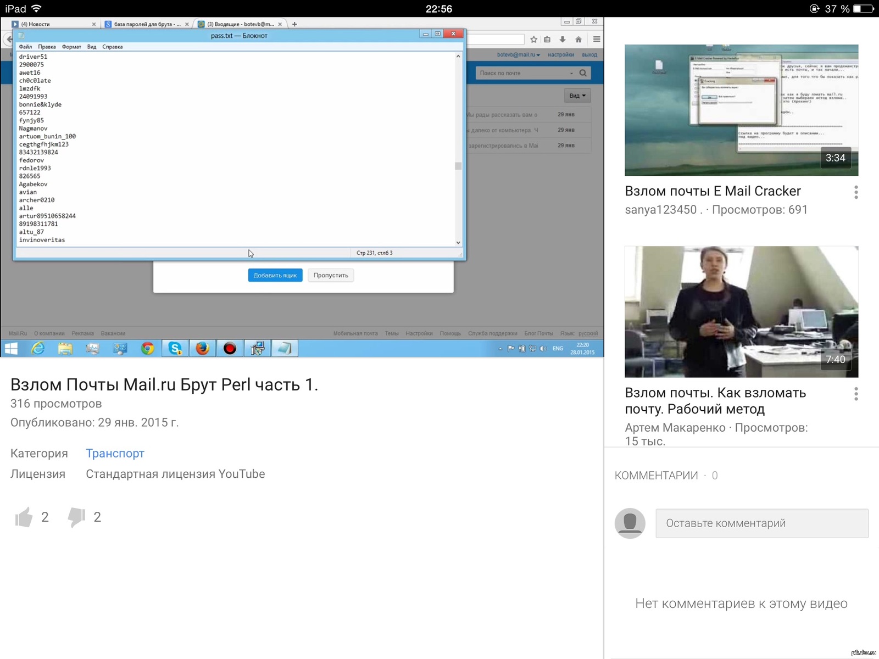Viewport: 879px width, 659px height.
Task: Open Взлом почты. Как взломать почту title
Action: click(715, 401)
